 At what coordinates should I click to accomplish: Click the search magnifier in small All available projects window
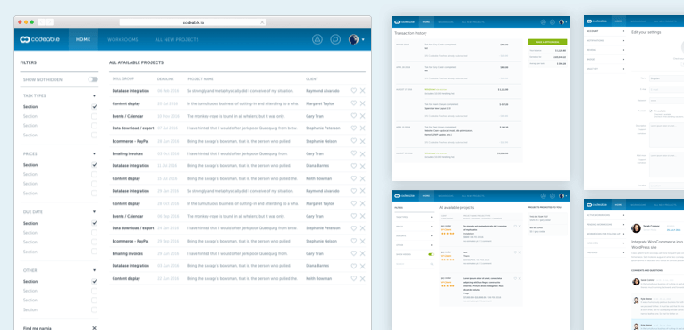coord(432,264)
